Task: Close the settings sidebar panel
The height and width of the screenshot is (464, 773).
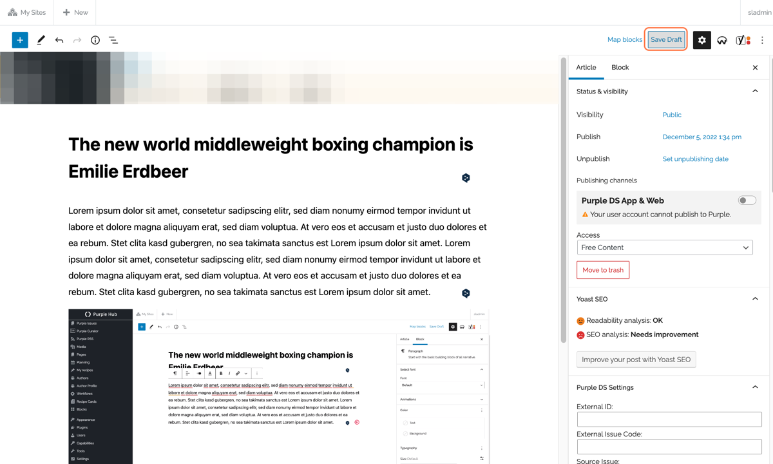Action: [x=755, y=68]
